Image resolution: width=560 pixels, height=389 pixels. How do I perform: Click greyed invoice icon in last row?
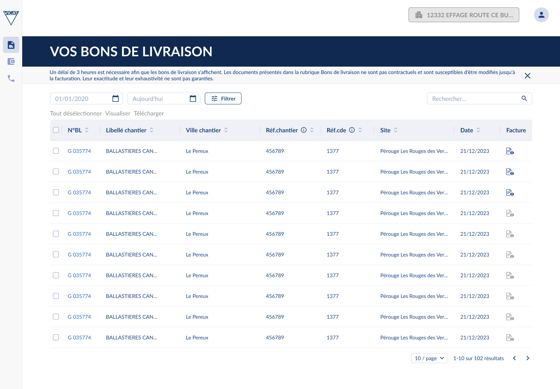pyautogui.click(x=510, y=338)
